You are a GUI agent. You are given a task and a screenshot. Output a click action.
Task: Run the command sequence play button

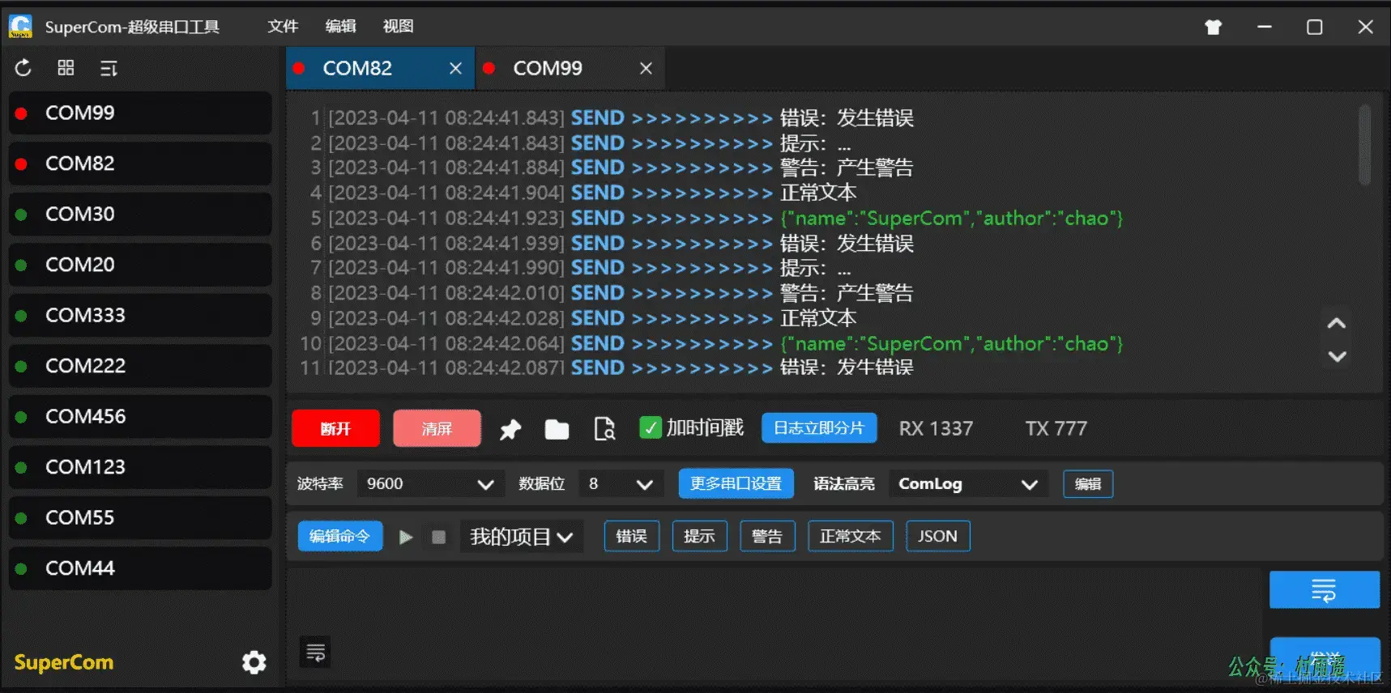pos(406,537)
